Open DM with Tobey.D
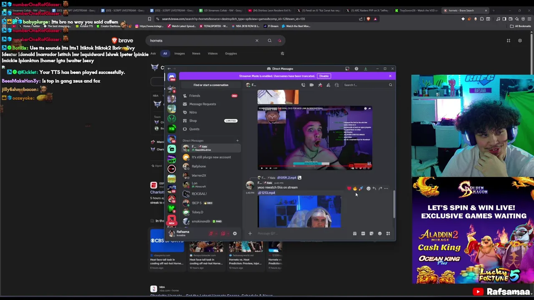 (x=210, y=212)
